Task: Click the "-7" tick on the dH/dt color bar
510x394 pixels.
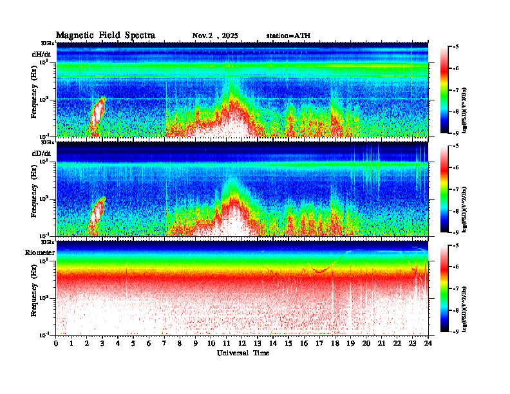Action: point(456,90)
